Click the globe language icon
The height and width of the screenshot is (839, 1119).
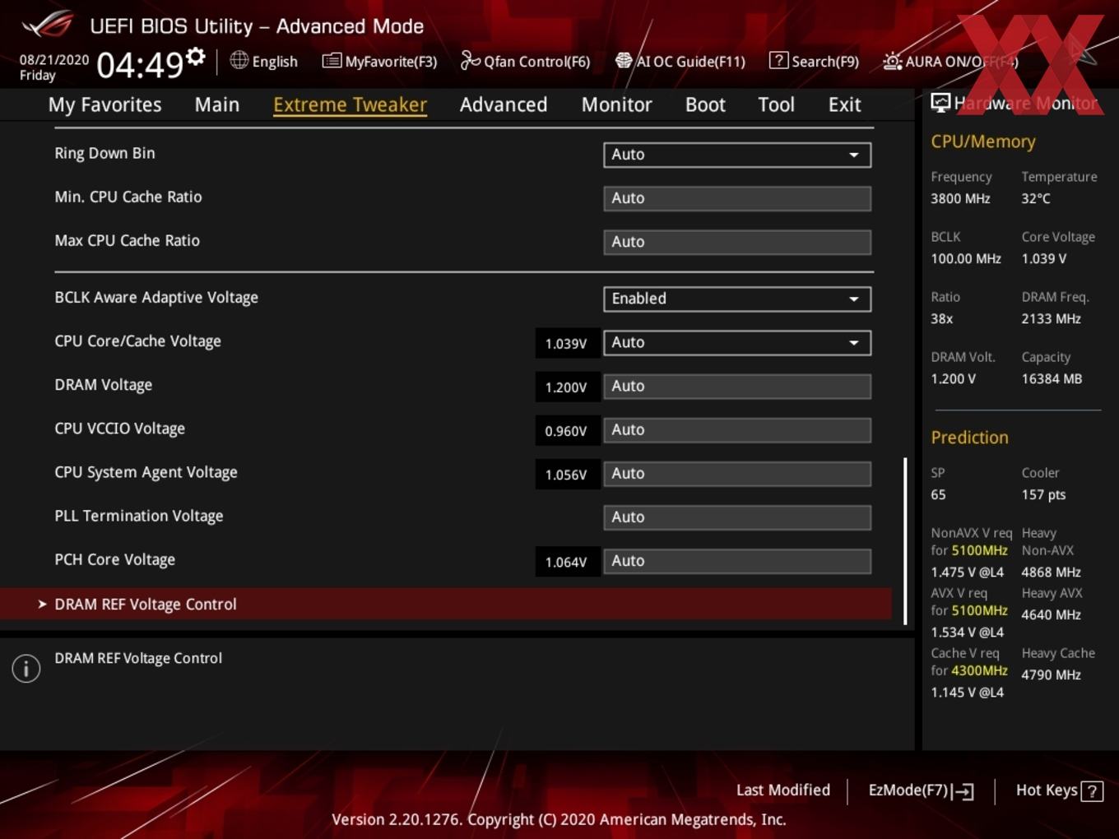click(x=239, y=60)
